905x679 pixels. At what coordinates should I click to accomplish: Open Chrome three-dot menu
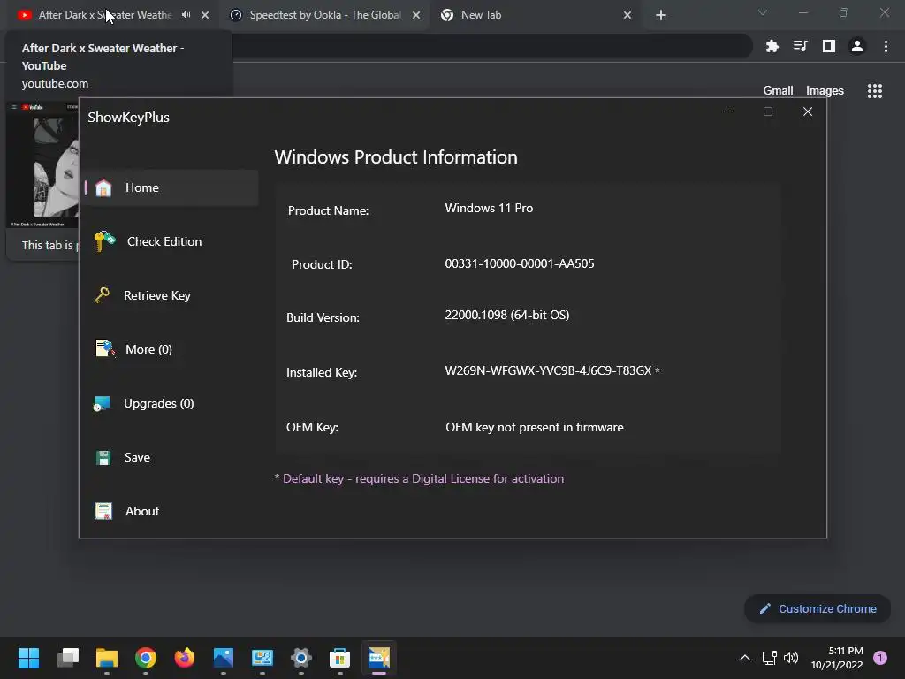(886, 46)
